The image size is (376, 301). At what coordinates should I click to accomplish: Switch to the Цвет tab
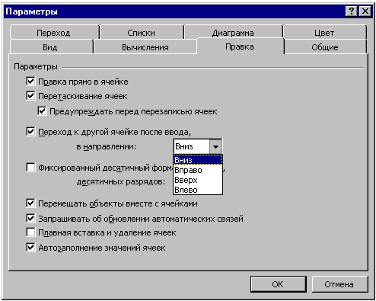[324, 33]
